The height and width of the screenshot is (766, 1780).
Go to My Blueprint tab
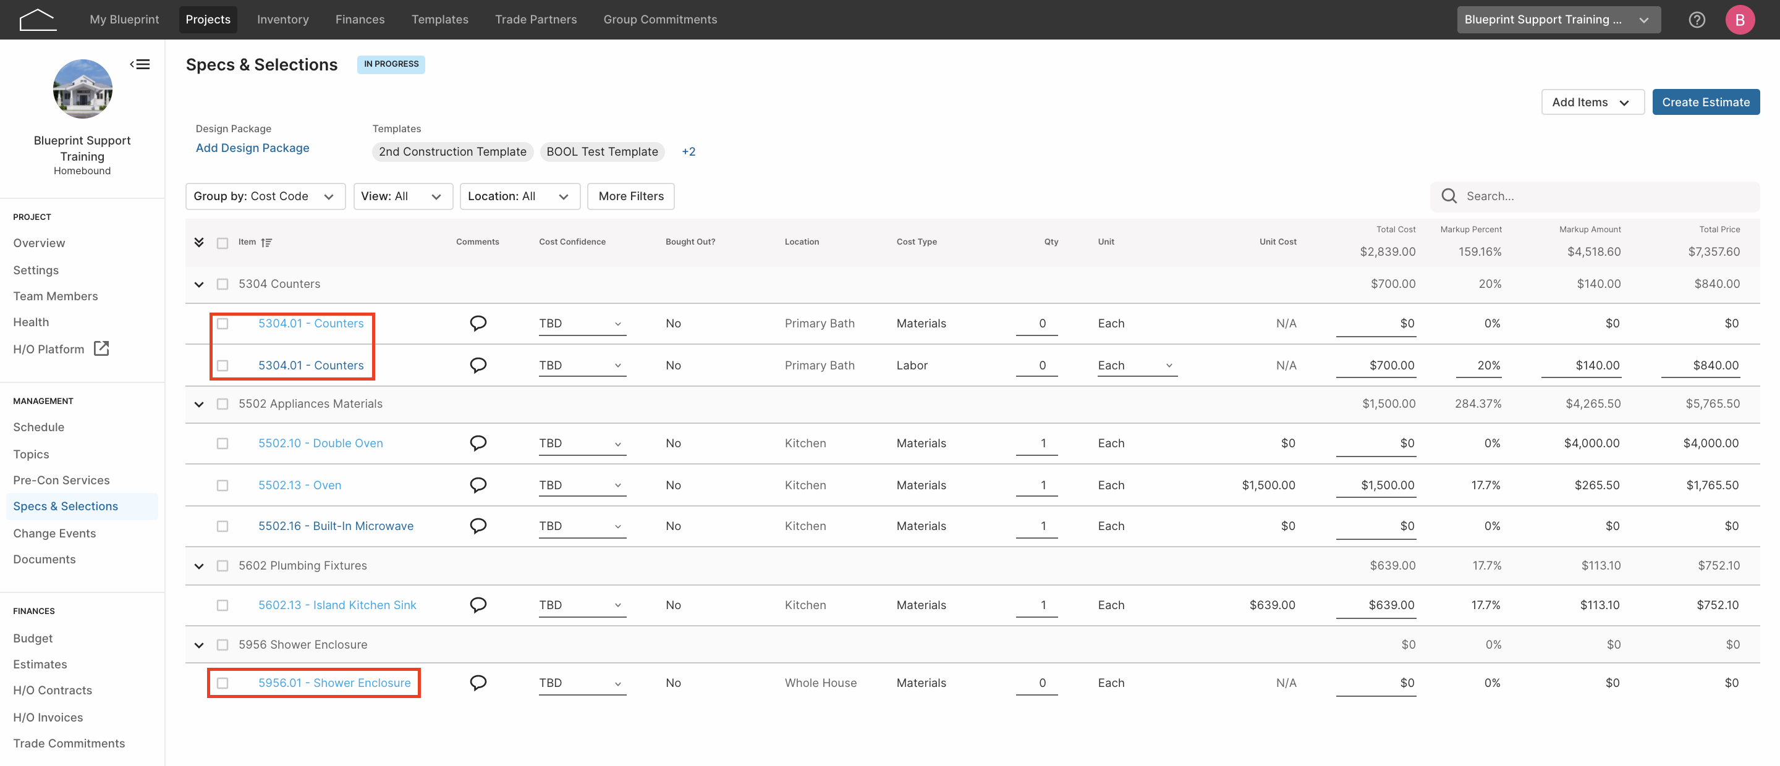point(124,19)
